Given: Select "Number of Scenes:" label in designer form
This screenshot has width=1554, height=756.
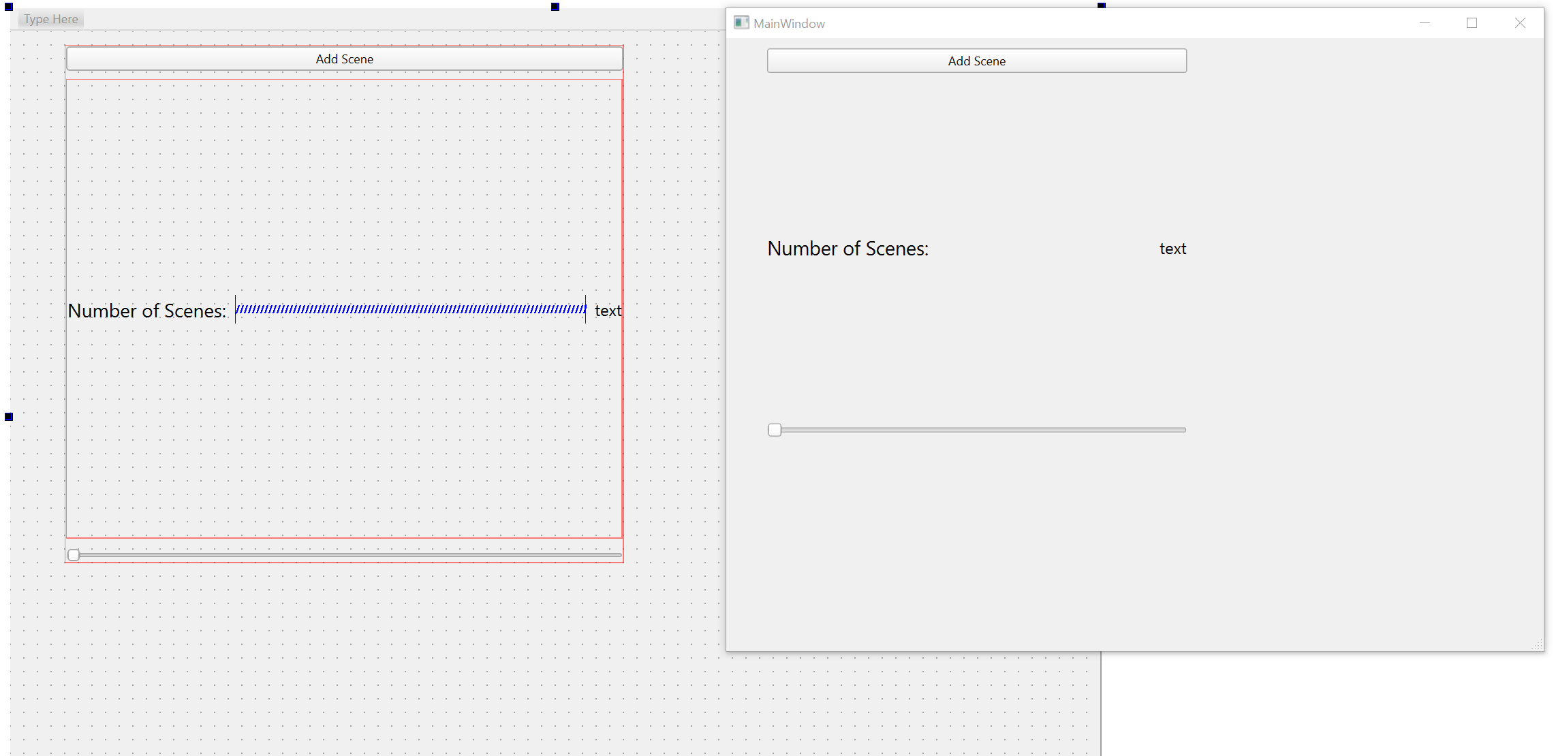Looking at the screenshot, I should tap(147, 311).
